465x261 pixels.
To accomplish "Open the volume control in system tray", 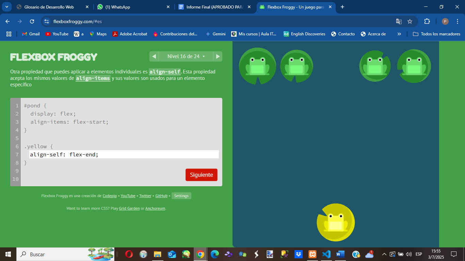I will click(409, 254).
